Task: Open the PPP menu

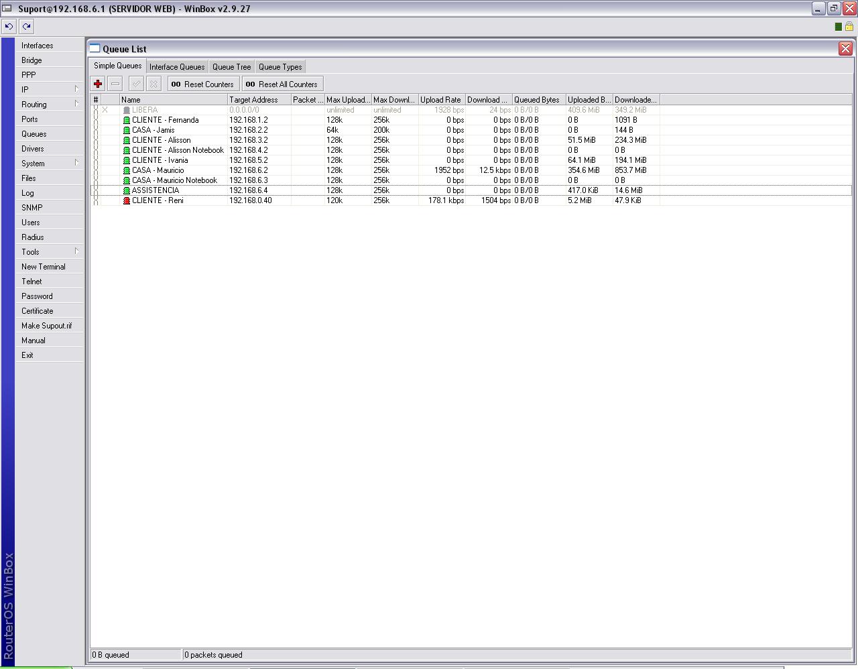Action: [50, 75]
